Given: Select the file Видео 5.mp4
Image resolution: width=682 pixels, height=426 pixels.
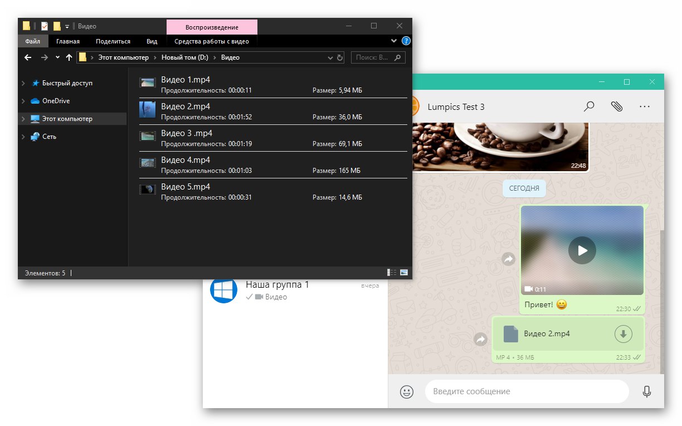Looking at the screenshot, I should point(273,192).
